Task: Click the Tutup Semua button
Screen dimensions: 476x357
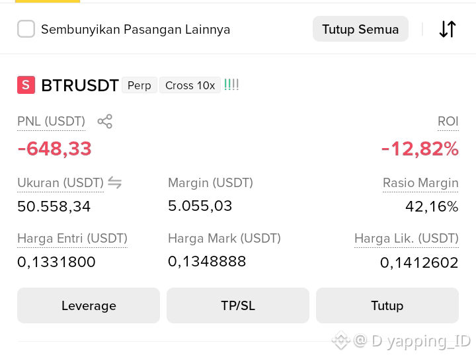Action: pyautogui.click(x=360, y=29)
